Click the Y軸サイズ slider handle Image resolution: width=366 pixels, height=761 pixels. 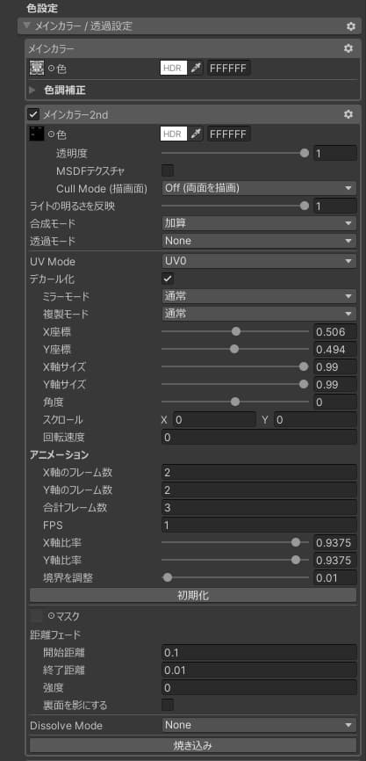click(304, 384)
